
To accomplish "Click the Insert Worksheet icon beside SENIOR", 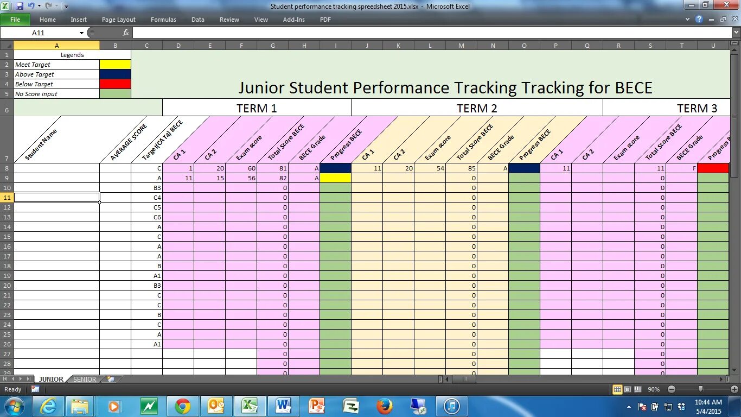I will 111,379.
